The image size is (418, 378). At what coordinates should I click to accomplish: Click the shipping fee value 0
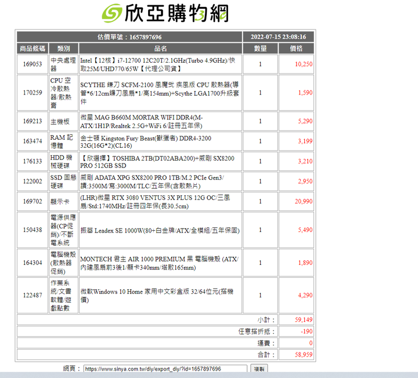311,343
